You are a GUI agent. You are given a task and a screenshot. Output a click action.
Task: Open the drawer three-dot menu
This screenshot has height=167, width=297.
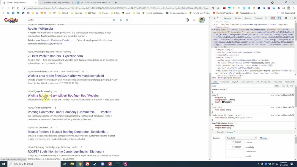pyautogui.click(x=214, y=132)
